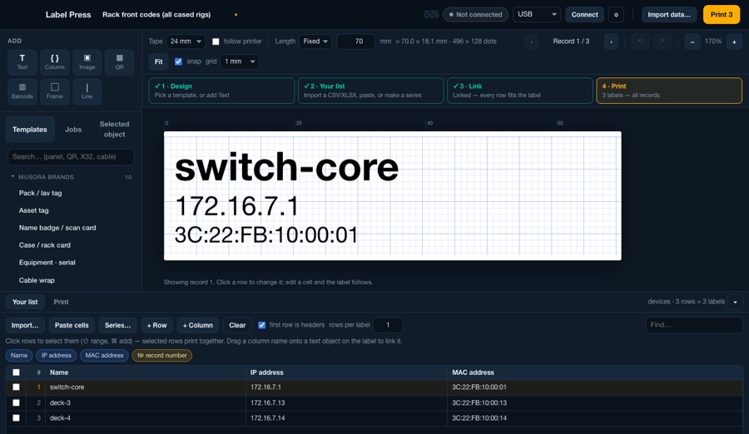Switch to the Jobs tab
Screen dimensions: 749x434
pyautogui.click(x=73, y=130)
